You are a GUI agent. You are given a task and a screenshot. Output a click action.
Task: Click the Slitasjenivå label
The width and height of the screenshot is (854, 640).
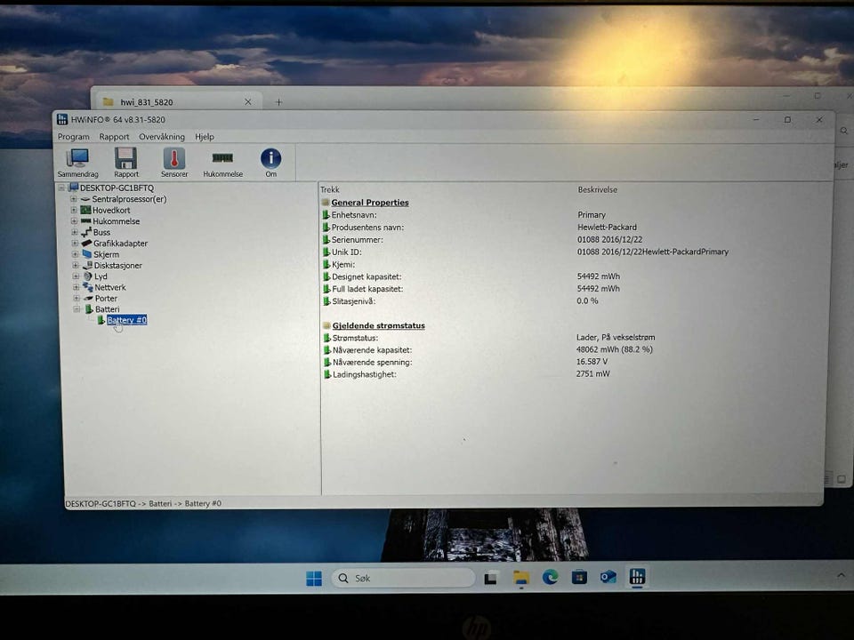353,301
